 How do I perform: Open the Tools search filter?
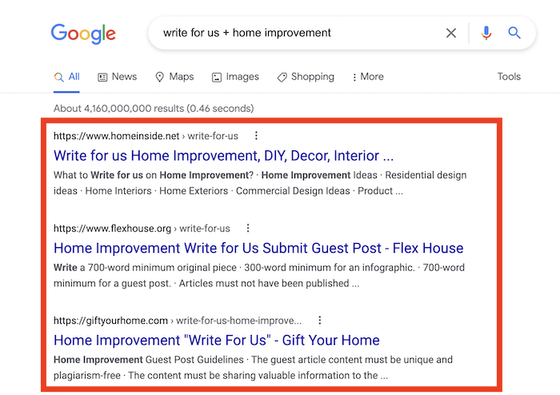509,77
